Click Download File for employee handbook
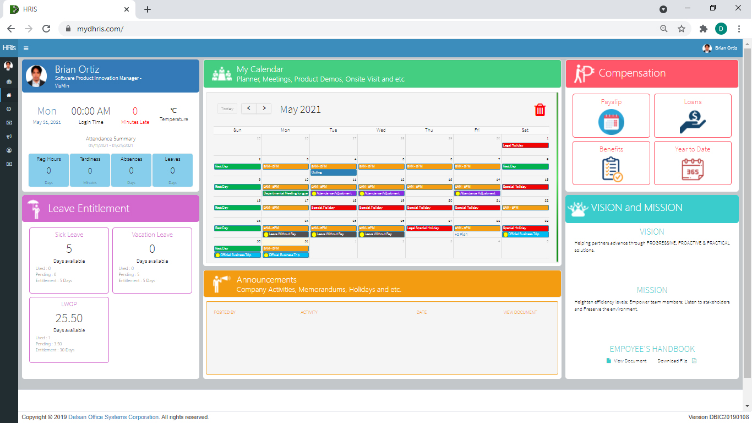Viewport: 752px width, 423px height. [x=673, y=361]
